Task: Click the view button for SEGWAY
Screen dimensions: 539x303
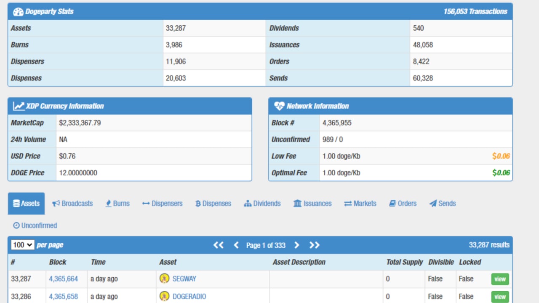Action: click(x=500, y=279)
